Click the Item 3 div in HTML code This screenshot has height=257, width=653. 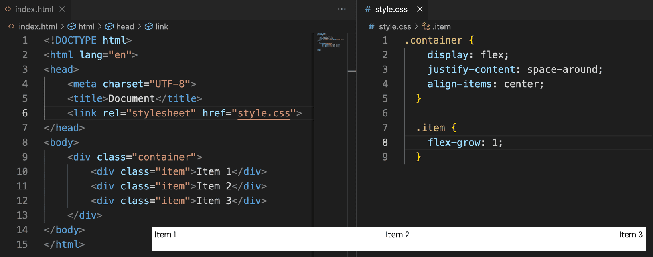[x=179, y=201]
